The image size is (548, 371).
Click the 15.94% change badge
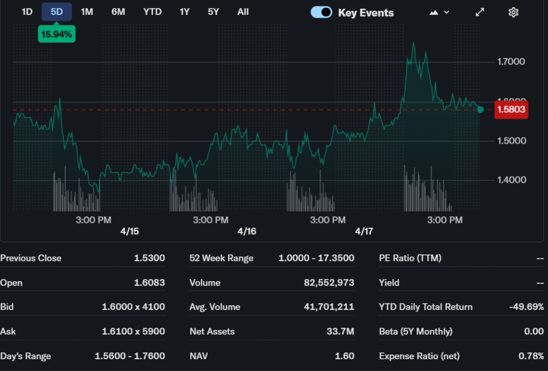[56, 35]
